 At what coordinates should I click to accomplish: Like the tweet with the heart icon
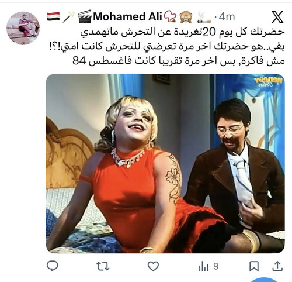153,266
